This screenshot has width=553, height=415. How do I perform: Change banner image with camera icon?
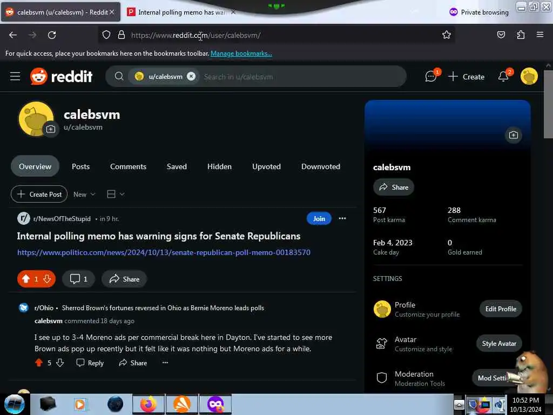[514, 135]
